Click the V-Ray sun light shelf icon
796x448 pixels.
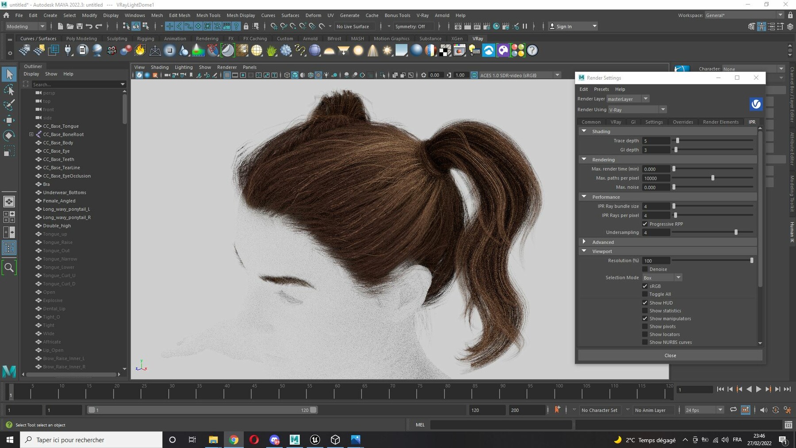[x=387, y=50]
